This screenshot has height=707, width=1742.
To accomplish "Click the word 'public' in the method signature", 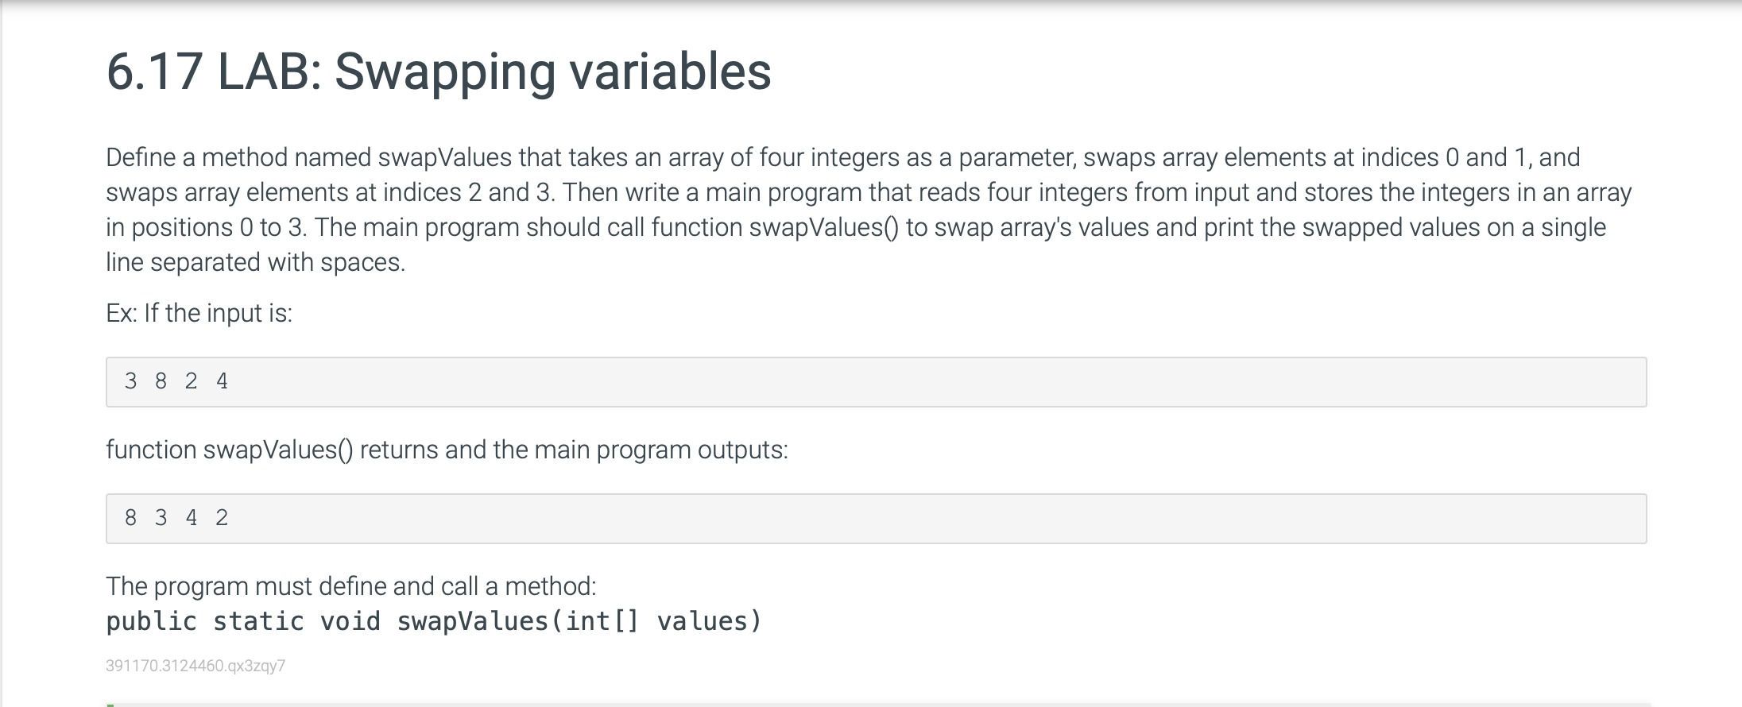I will pyautogui.click(x=152, y=621).
